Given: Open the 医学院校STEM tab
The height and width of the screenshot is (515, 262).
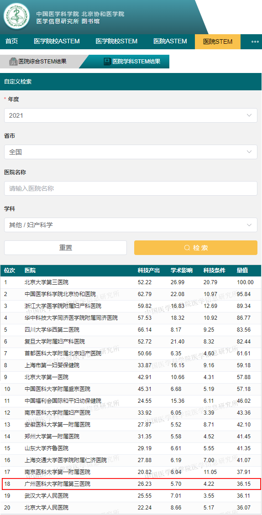Looking at the screenshot, I should tap(116, 42).
